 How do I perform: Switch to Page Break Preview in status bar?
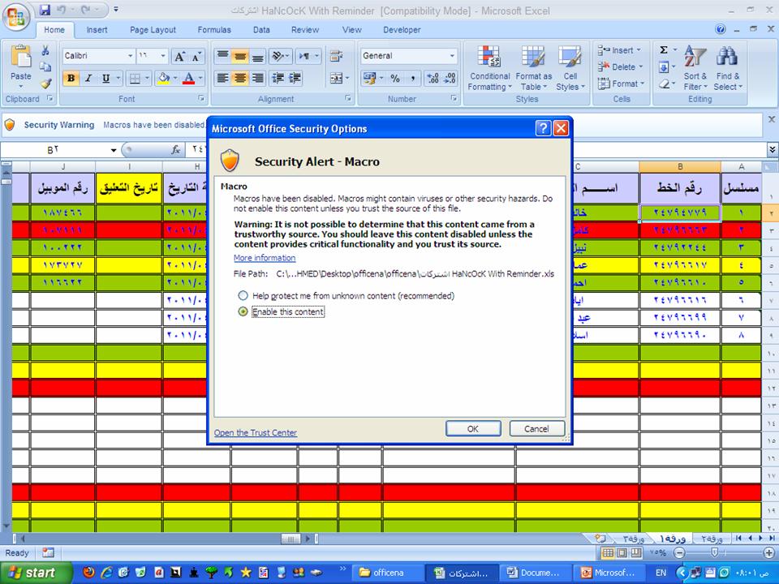click(636, 552)
